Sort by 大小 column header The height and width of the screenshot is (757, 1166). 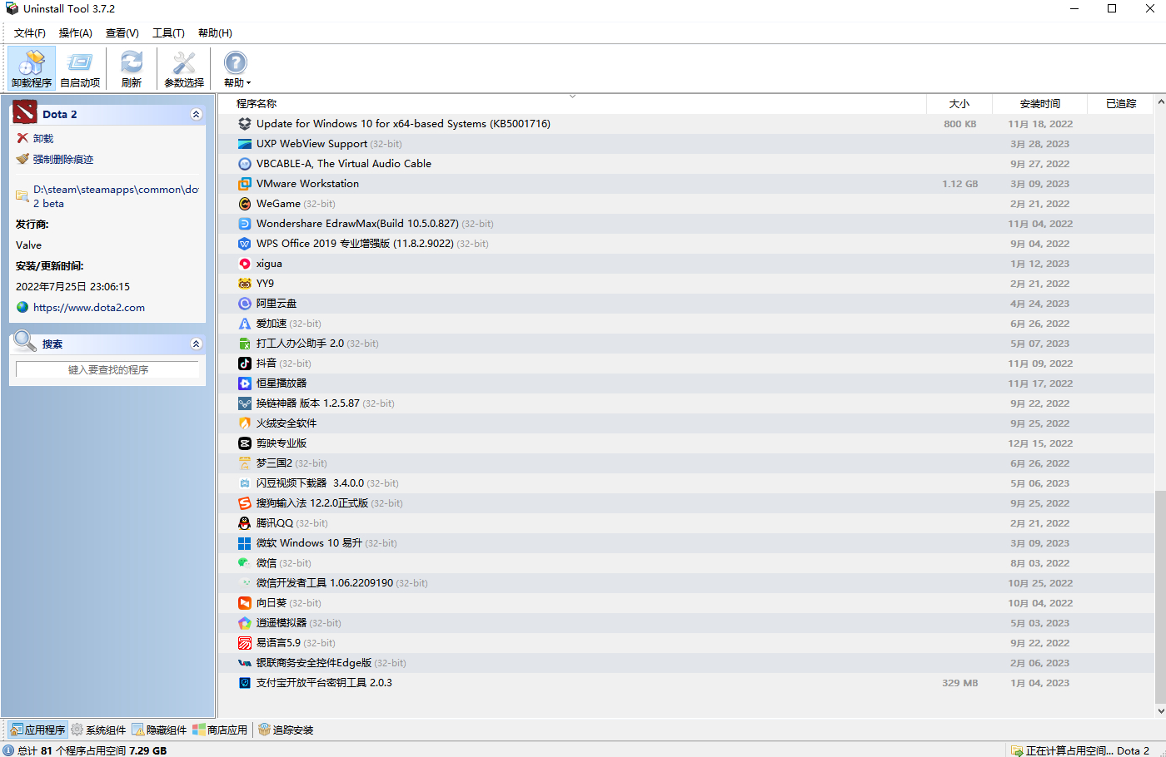point(959,103)
